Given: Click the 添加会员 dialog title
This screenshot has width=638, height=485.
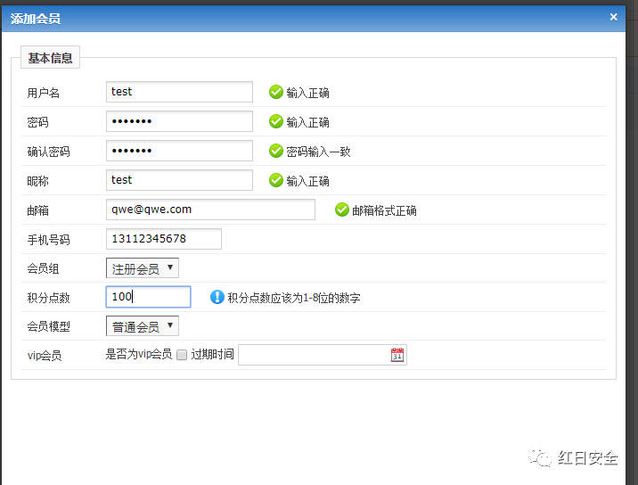Looking at the screenshot, I should click(36, 19).
